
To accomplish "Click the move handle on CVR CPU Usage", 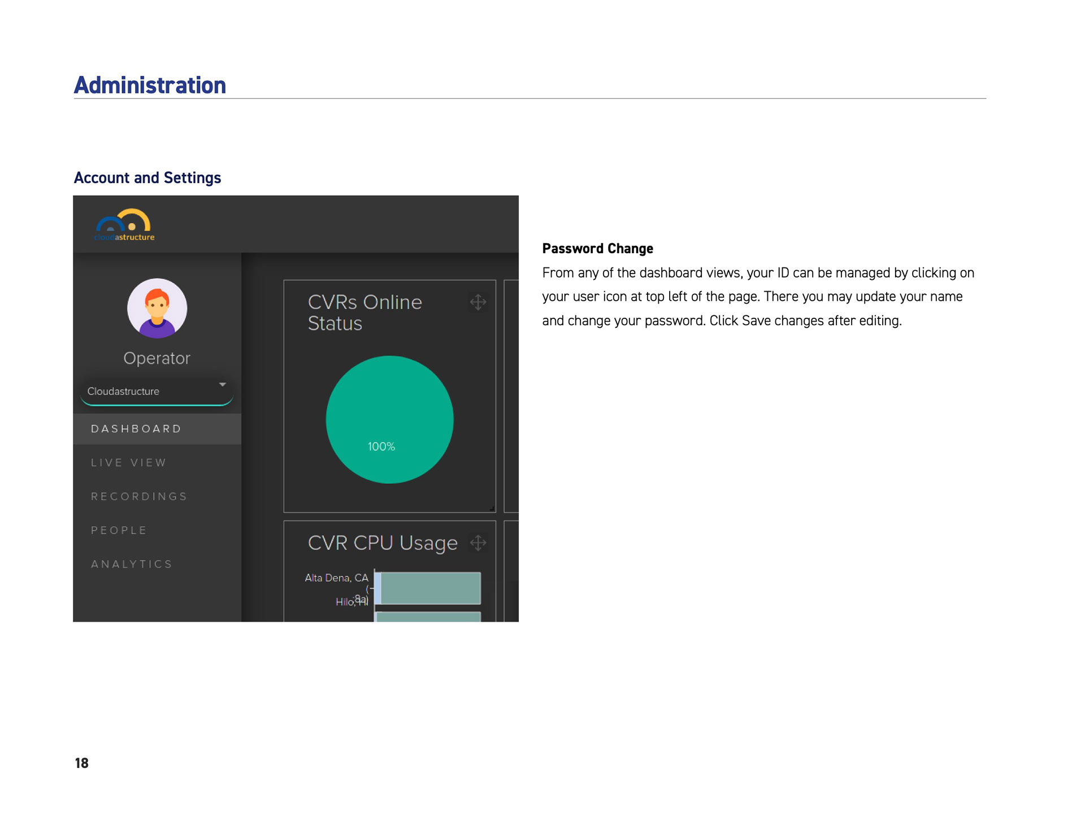I will click(478, 543).
